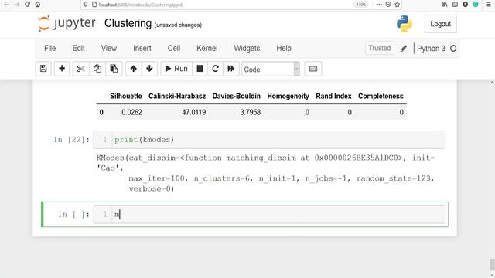
Task: Open the Help menu
Action: (x=284, y=48)
